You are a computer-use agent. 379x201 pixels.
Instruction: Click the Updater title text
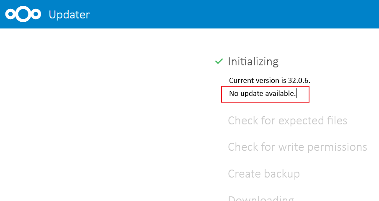coord(69,15)
